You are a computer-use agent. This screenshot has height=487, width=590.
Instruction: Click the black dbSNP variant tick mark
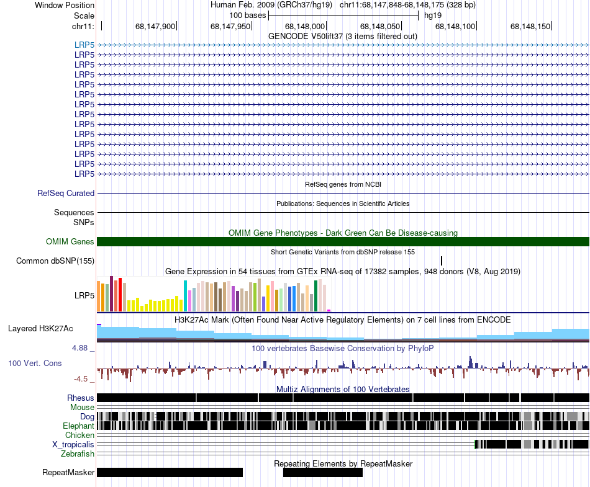point(442,261)
